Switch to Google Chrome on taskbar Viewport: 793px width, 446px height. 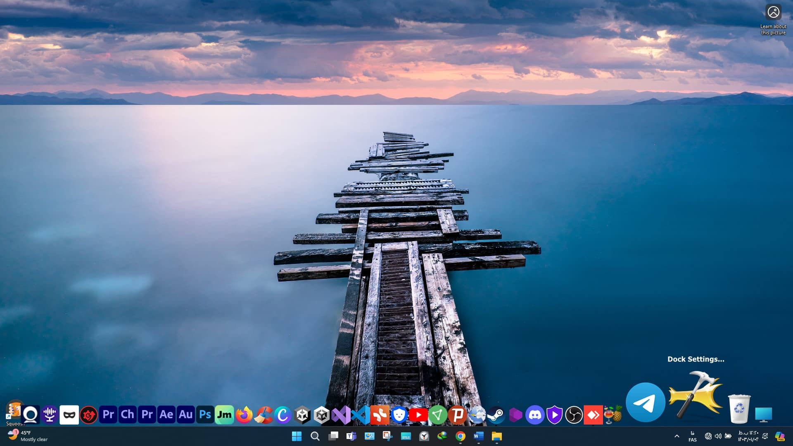click(460, 436)
